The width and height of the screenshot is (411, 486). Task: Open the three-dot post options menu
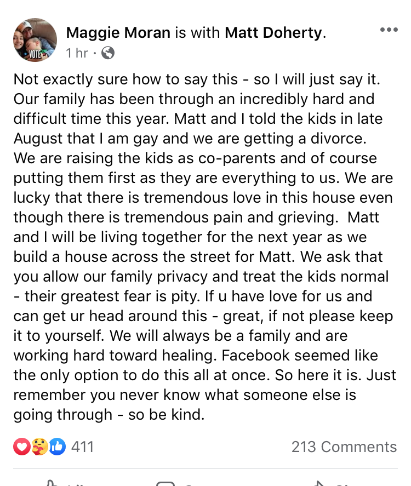click(x=389, y=30)
